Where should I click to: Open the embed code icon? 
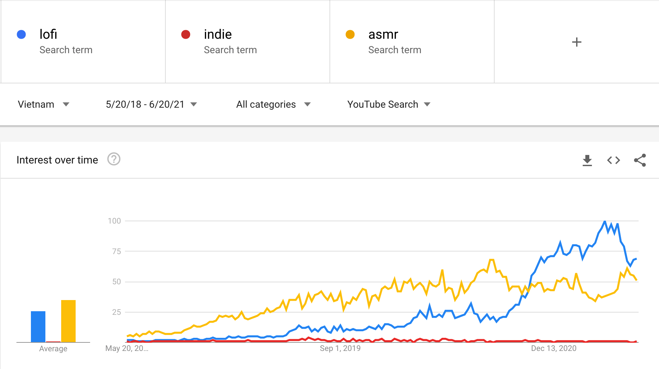click(x=613, y=160)
